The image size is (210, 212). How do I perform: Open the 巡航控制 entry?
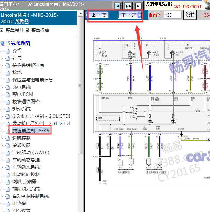[22, 138]
